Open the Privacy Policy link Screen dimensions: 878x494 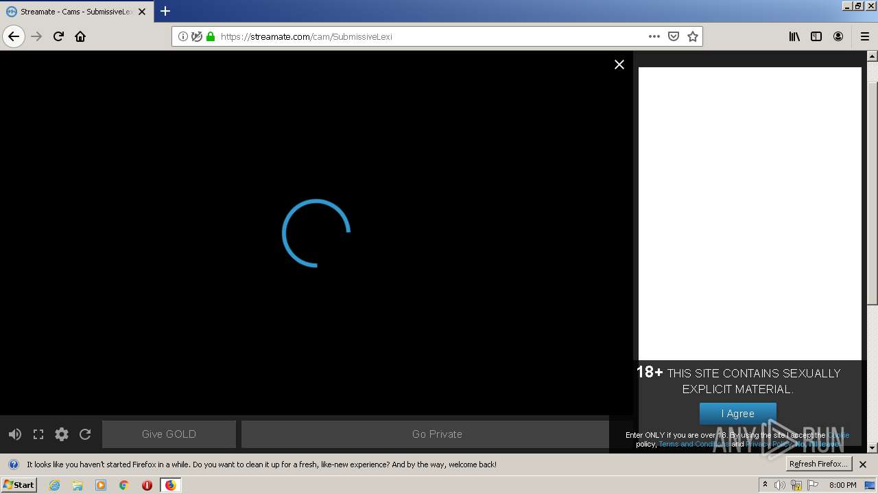tap(768, 444)
